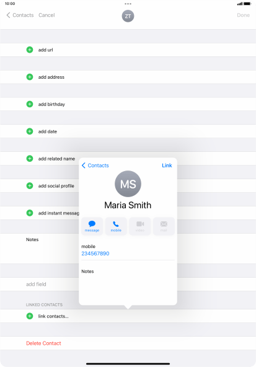
Task: Tap Done to save contact
Action: [243, 15]
